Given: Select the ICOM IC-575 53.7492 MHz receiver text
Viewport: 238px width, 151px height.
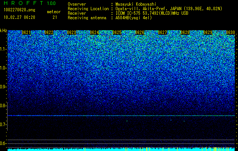Looking at the screenshot, I should click(152, 13).
